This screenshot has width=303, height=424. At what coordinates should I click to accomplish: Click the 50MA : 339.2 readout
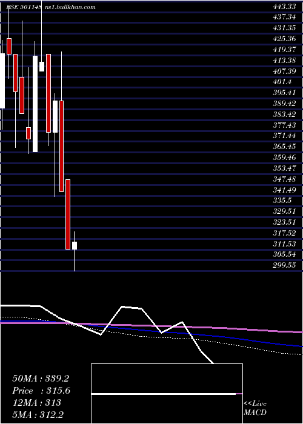[41, 379]
